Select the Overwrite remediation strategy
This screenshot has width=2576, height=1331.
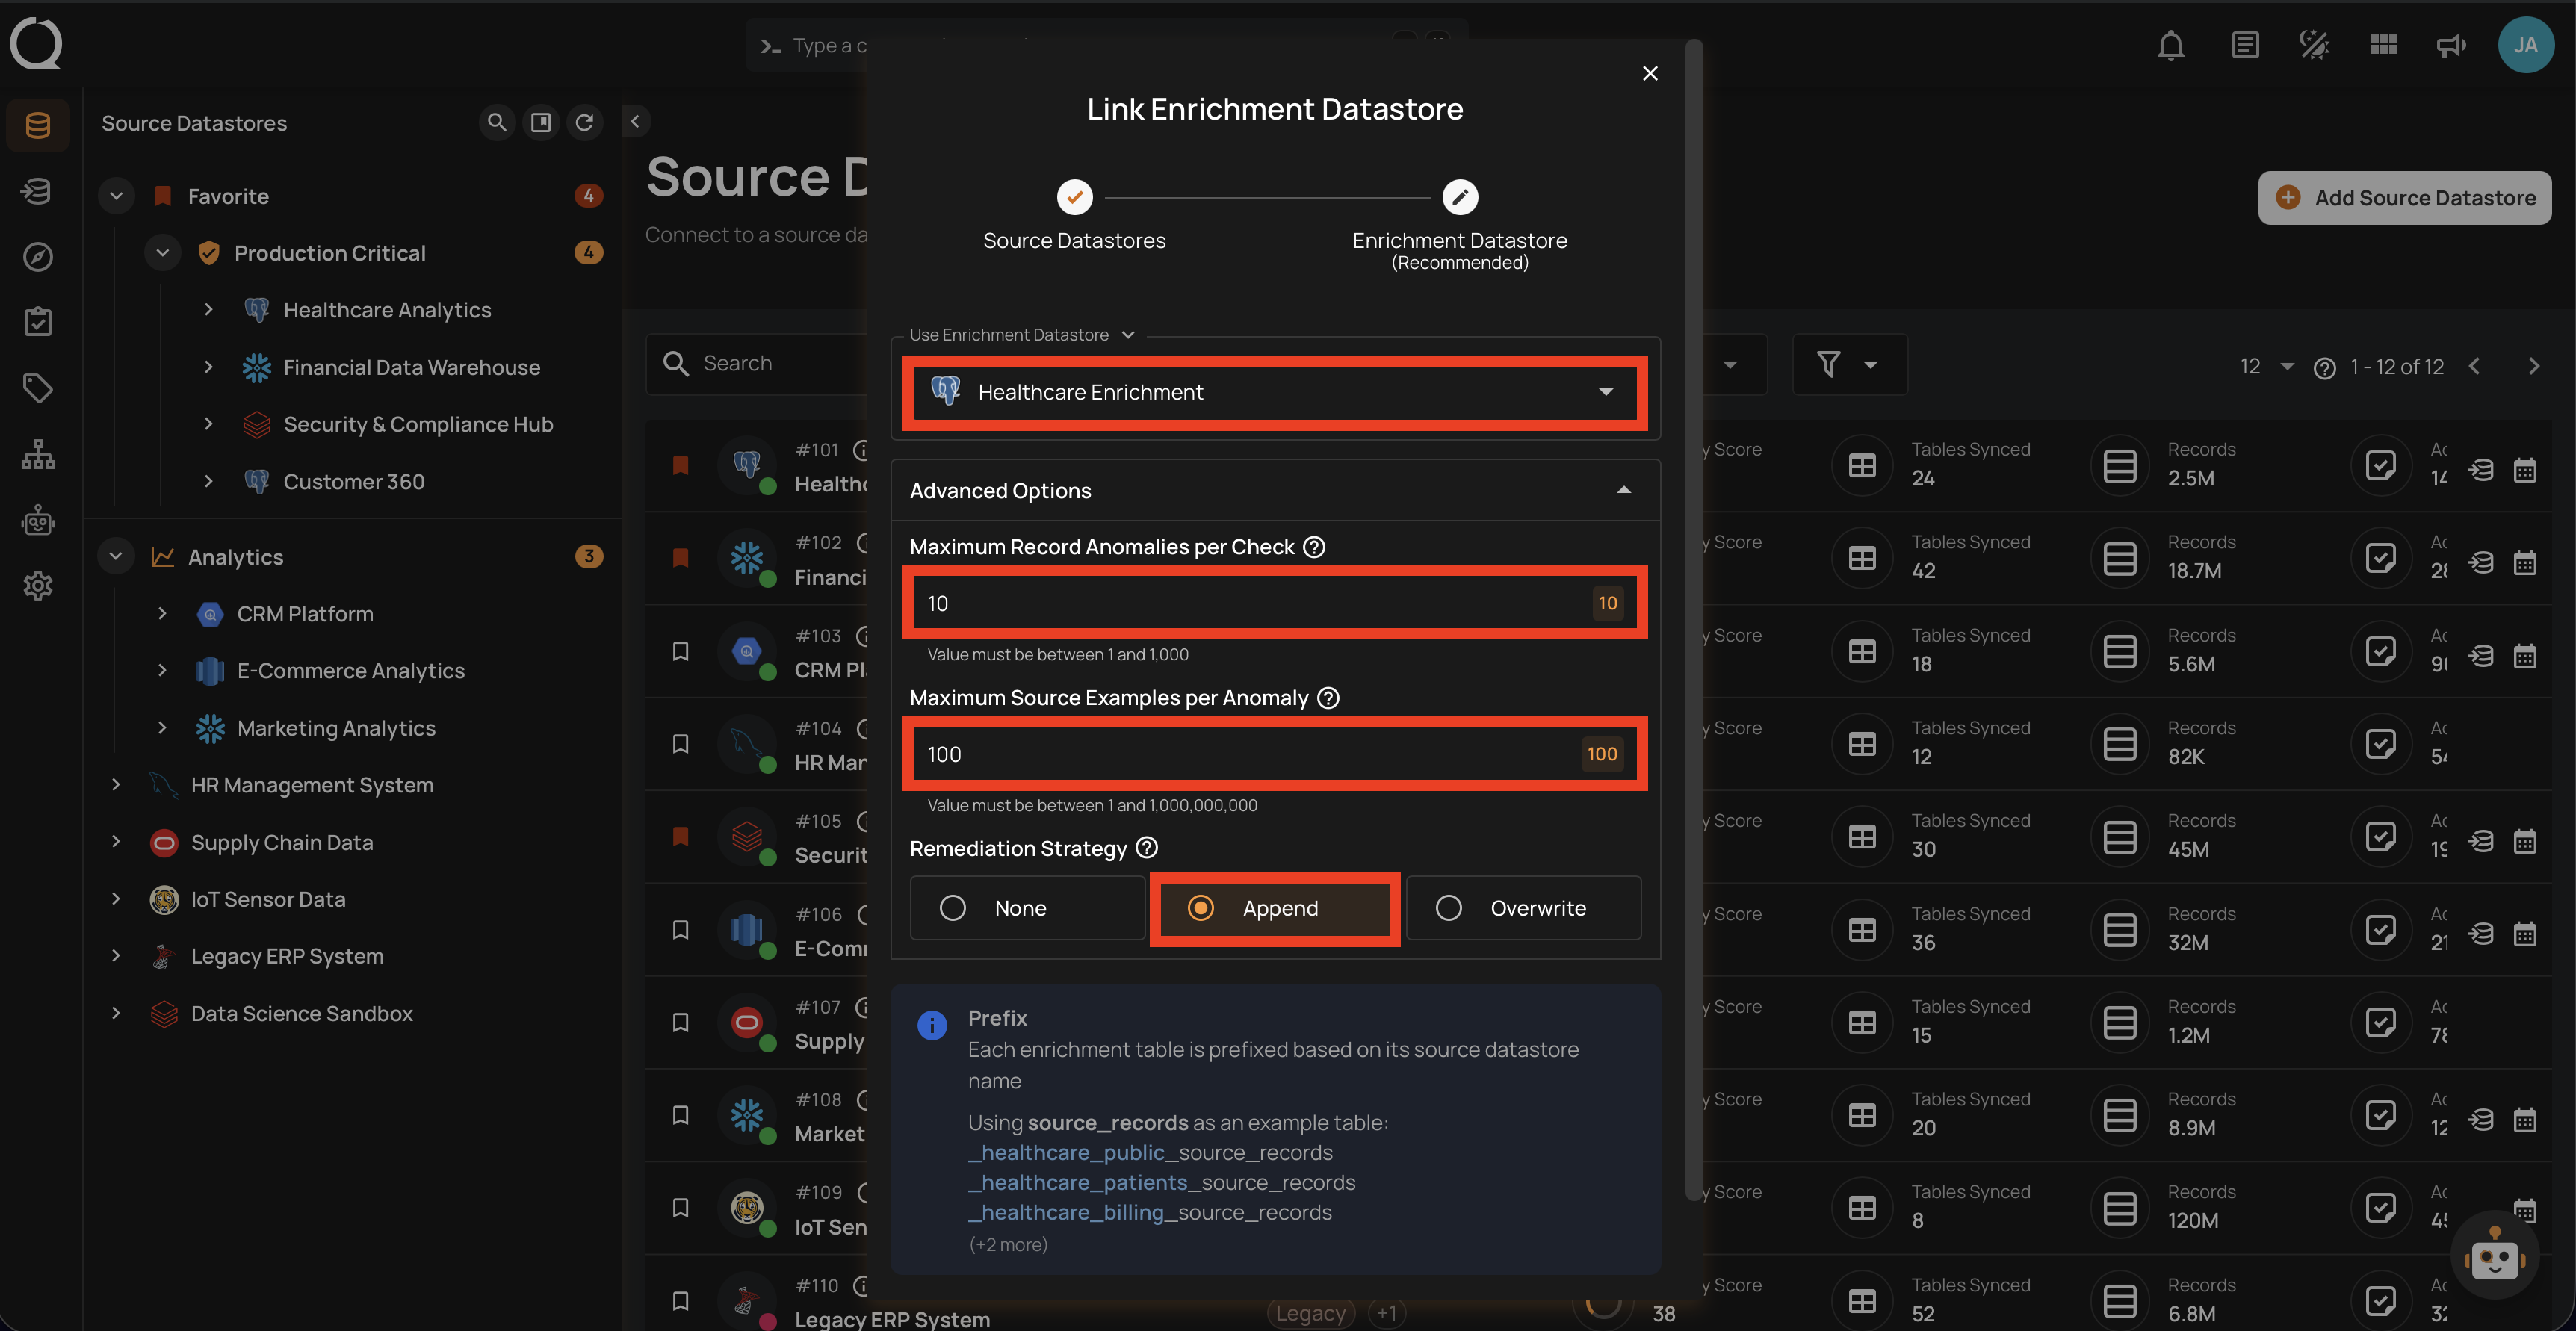pyautogui.click(x=1522, y=908)
